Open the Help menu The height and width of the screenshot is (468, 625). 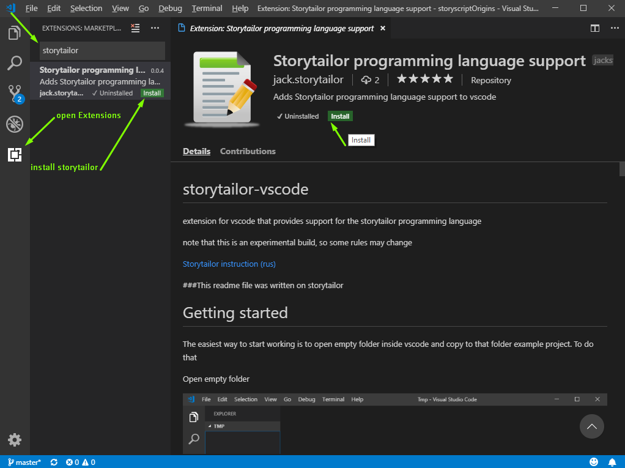point(240,9)
